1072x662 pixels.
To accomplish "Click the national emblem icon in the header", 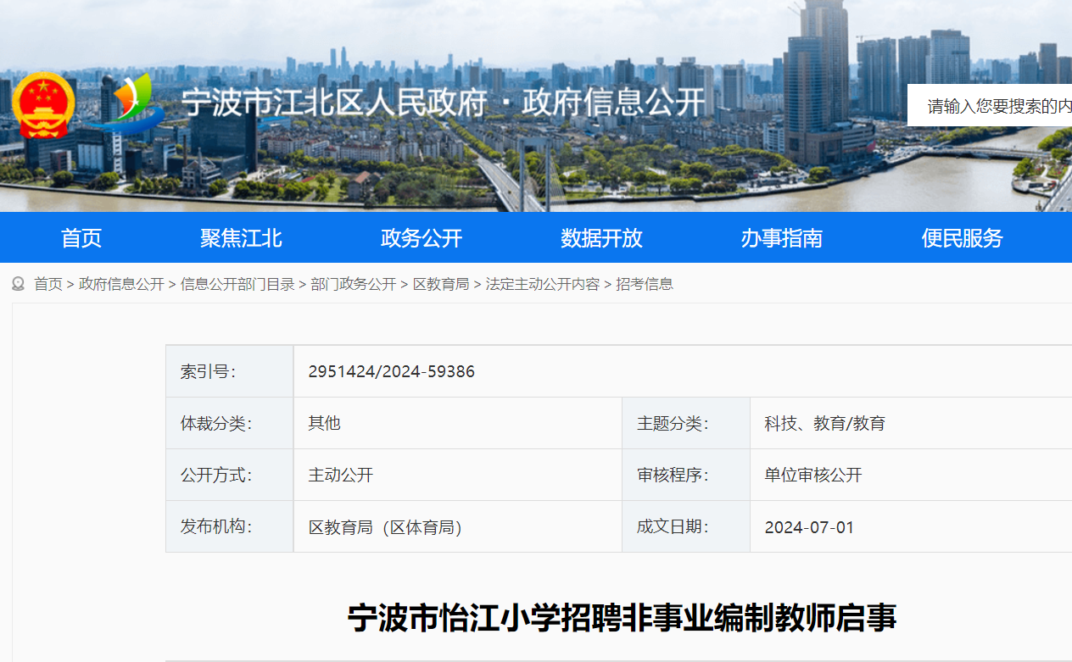I will [x=43, y=105].
